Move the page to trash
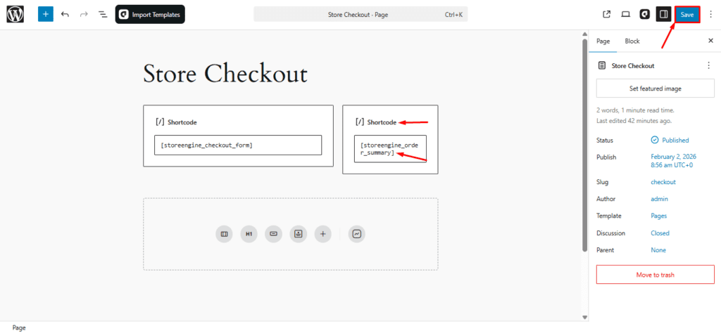This screenshot has width=721, height=333. pos(656,275)
